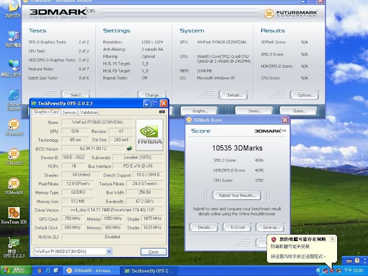Launch Internet Explorer from the desktop
The height and width of the screenshot is (276, 368).
(14, 96)
